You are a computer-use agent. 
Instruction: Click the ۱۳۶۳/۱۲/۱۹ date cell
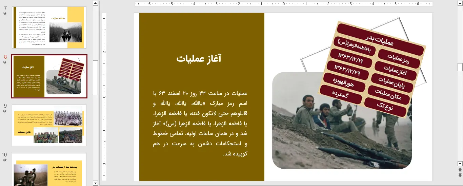click(350, 59)
